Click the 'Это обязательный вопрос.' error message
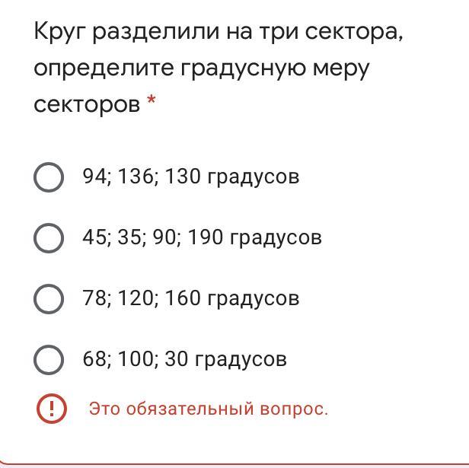469x468 pixels. tap(208, 409)
